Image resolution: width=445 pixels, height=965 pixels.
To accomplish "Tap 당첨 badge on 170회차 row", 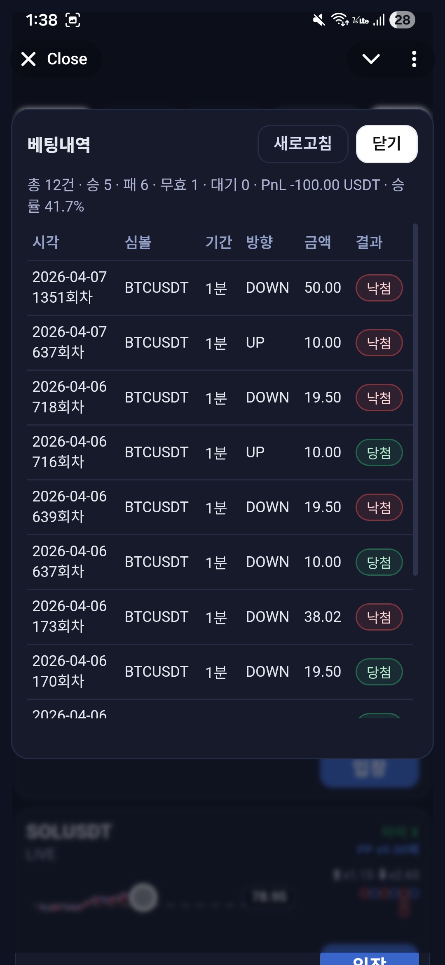I will pyautogui.click(x=379, y=672).
